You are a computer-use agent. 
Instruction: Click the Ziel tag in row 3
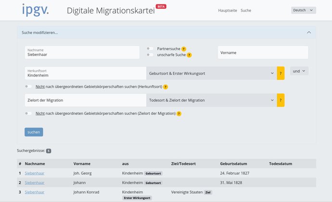pos(208,192)
